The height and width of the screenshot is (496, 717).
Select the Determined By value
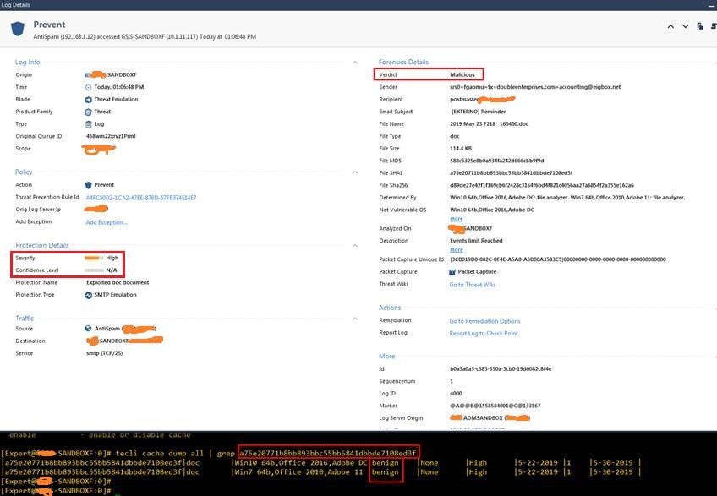pyautogui.click(x=567, y=198)
